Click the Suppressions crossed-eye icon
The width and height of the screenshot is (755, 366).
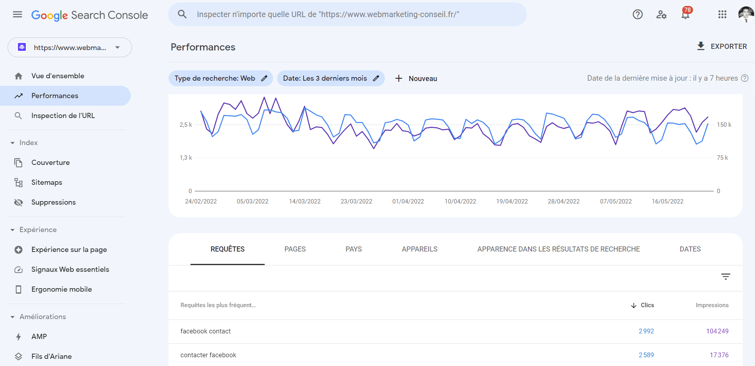(18, 202)
